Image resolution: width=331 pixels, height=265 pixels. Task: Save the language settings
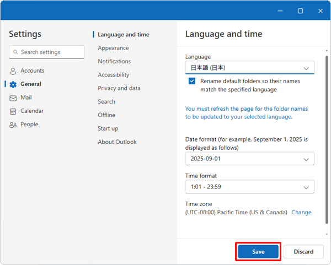[x=258, y=252]
